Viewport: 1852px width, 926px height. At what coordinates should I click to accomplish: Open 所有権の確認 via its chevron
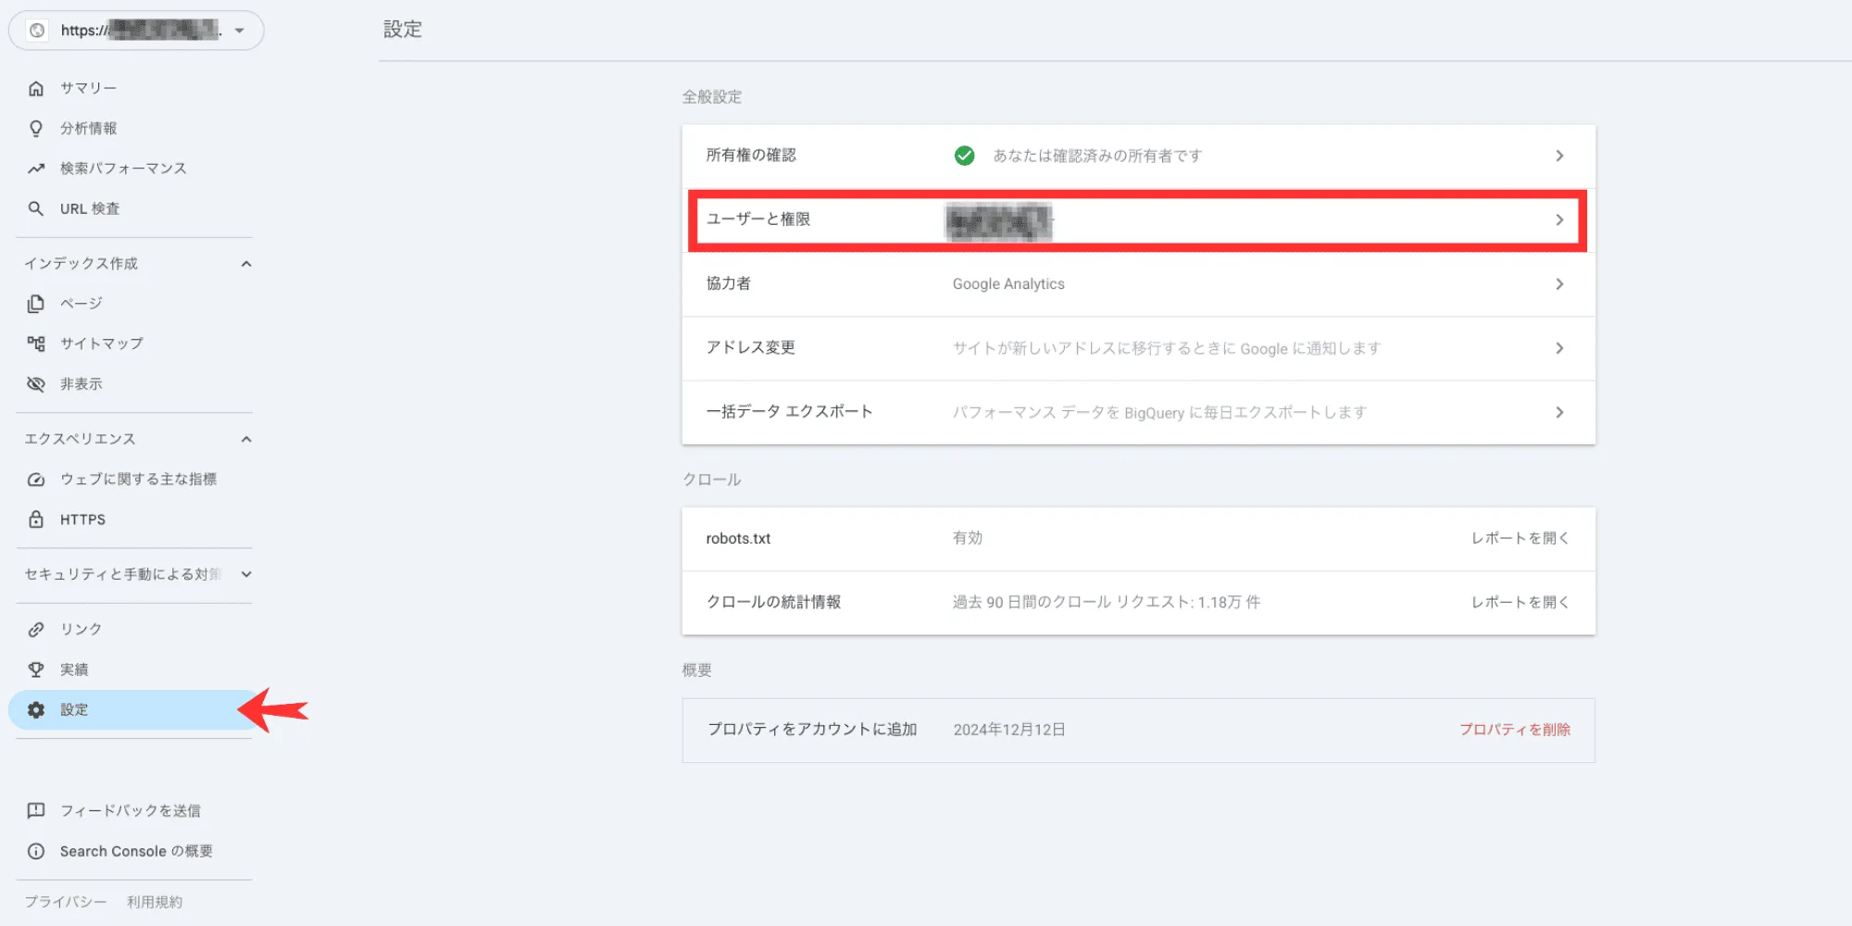(1559, 156)
